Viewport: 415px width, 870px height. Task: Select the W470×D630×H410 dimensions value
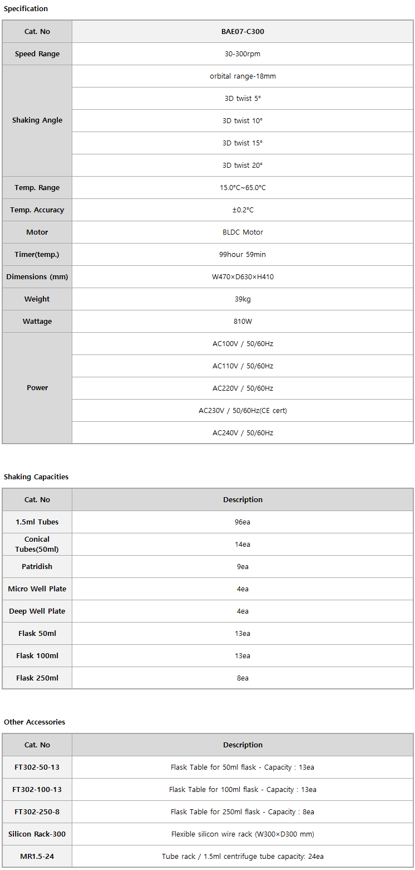coord(243,277)
